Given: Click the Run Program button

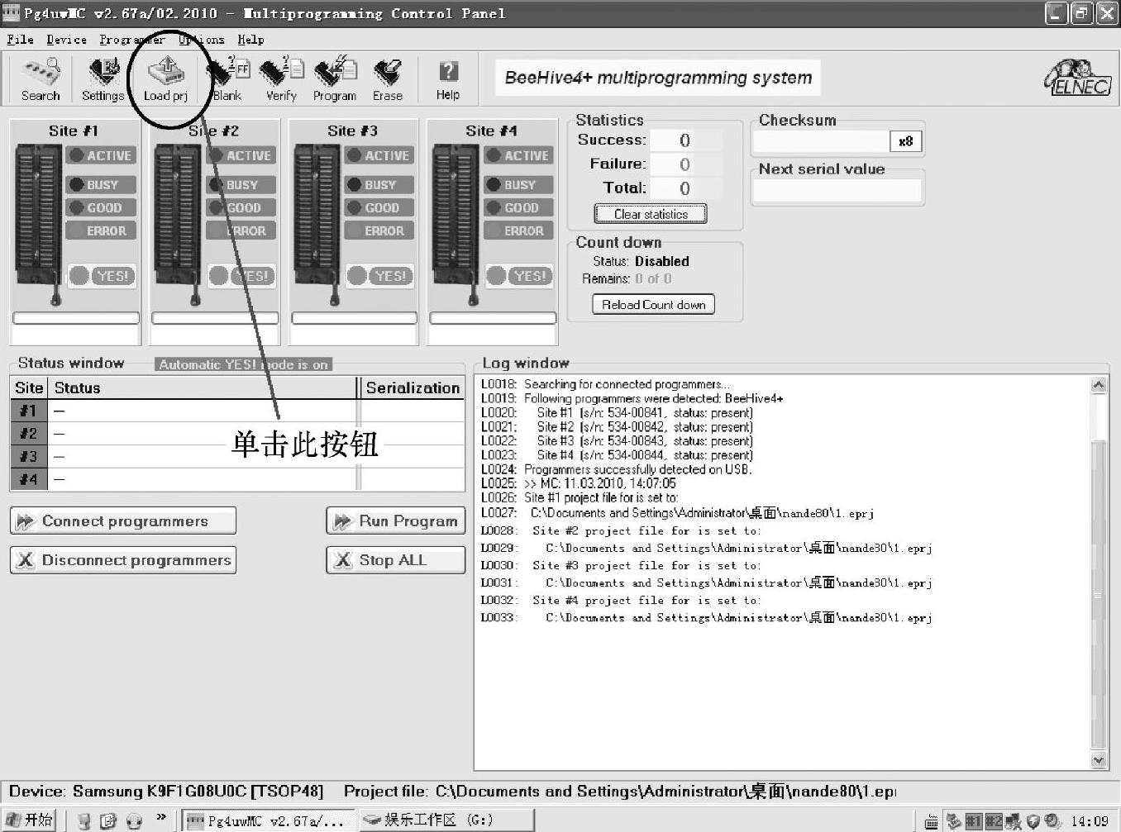Looking at the screenshot, I should pyautogui.click(x=395, y=521).
